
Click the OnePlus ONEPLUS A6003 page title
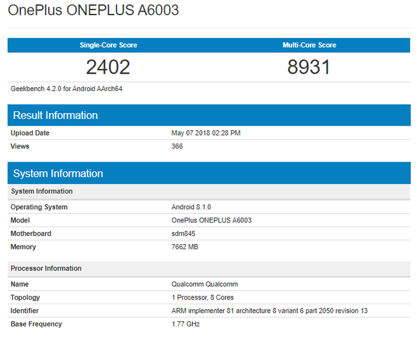click(94, 10)
